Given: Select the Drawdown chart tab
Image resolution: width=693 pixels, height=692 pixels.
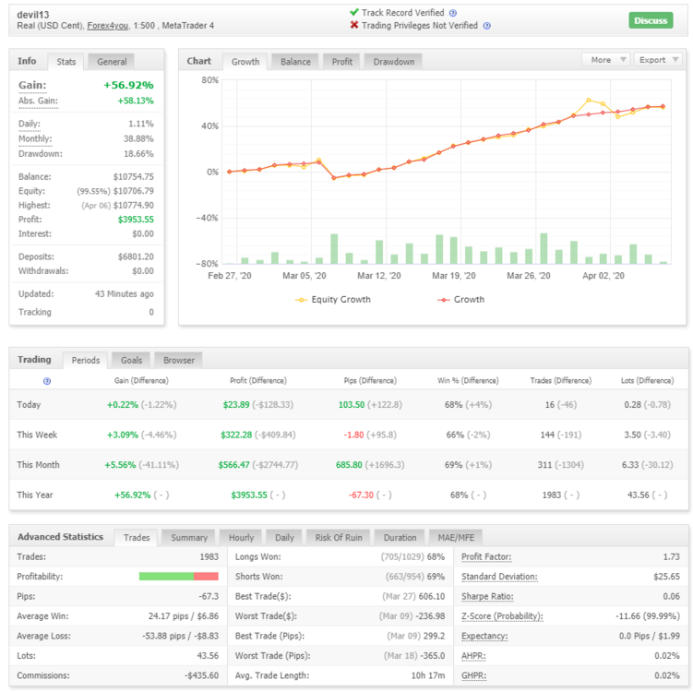Looking at the screenshot, I should coord(393,62).
